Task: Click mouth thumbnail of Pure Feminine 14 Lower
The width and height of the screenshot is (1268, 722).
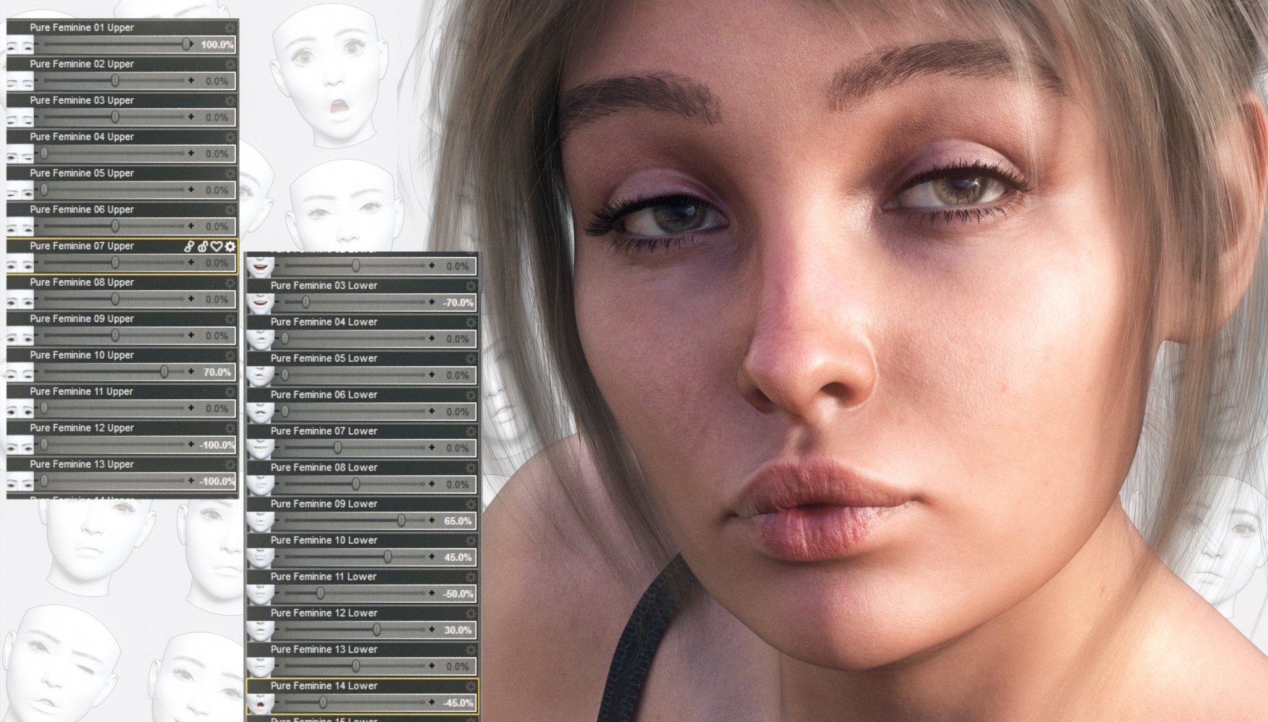Action: (x=260, y=703)
